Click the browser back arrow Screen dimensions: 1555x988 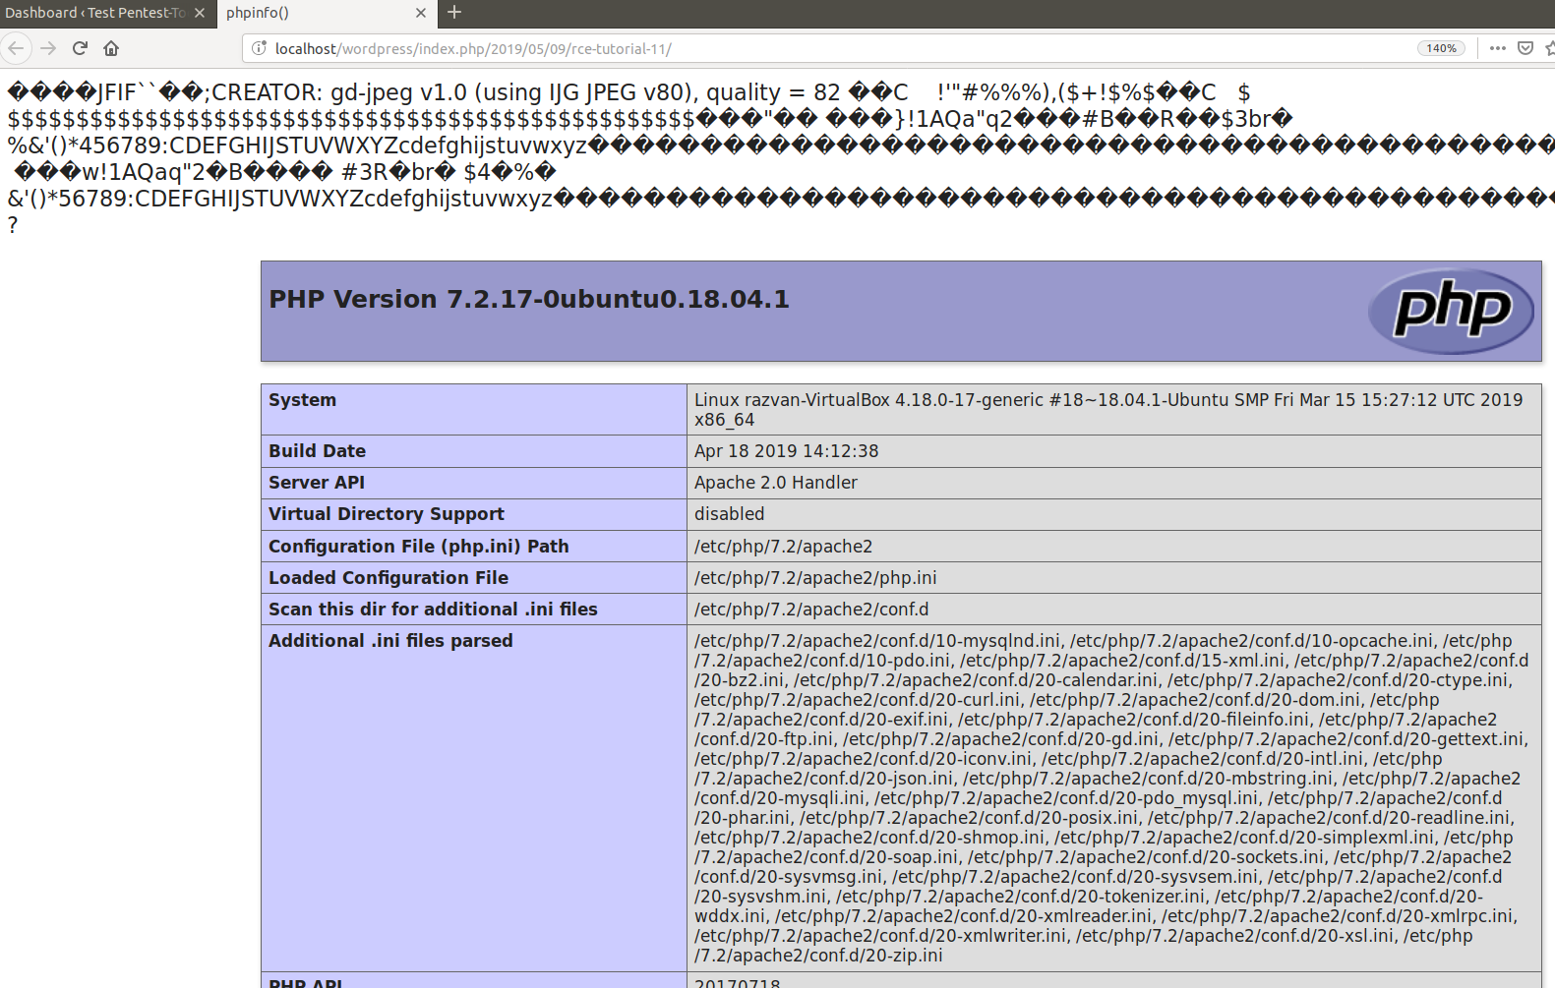(x=16, y=48)
